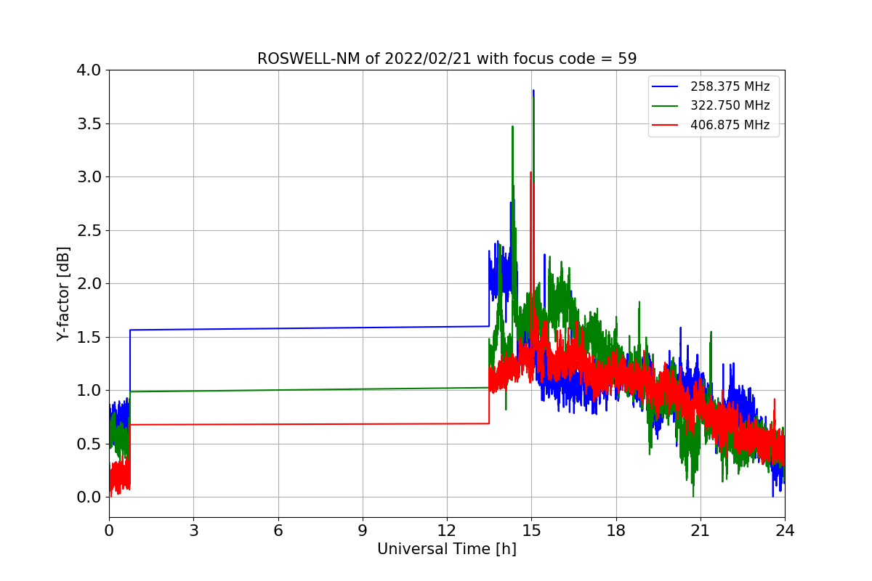The image size is (872, 581).
Task: Click the y-axis tick label 2.0
Action: 90,284
